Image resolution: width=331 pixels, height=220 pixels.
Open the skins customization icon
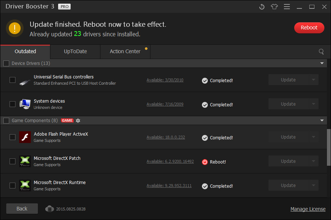coord(274,6)
